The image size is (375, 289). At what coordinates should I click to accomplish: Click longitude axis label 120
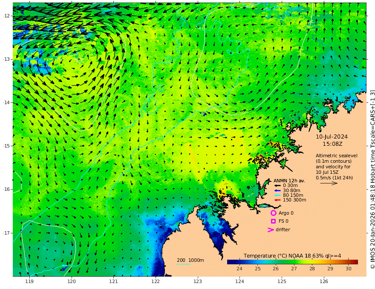point(72,282)
